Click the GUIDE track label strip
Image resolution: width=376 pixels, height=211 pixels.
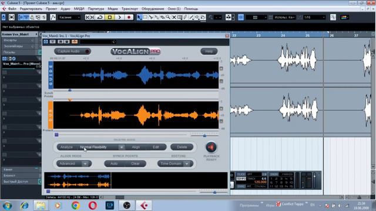pos(51,75)
